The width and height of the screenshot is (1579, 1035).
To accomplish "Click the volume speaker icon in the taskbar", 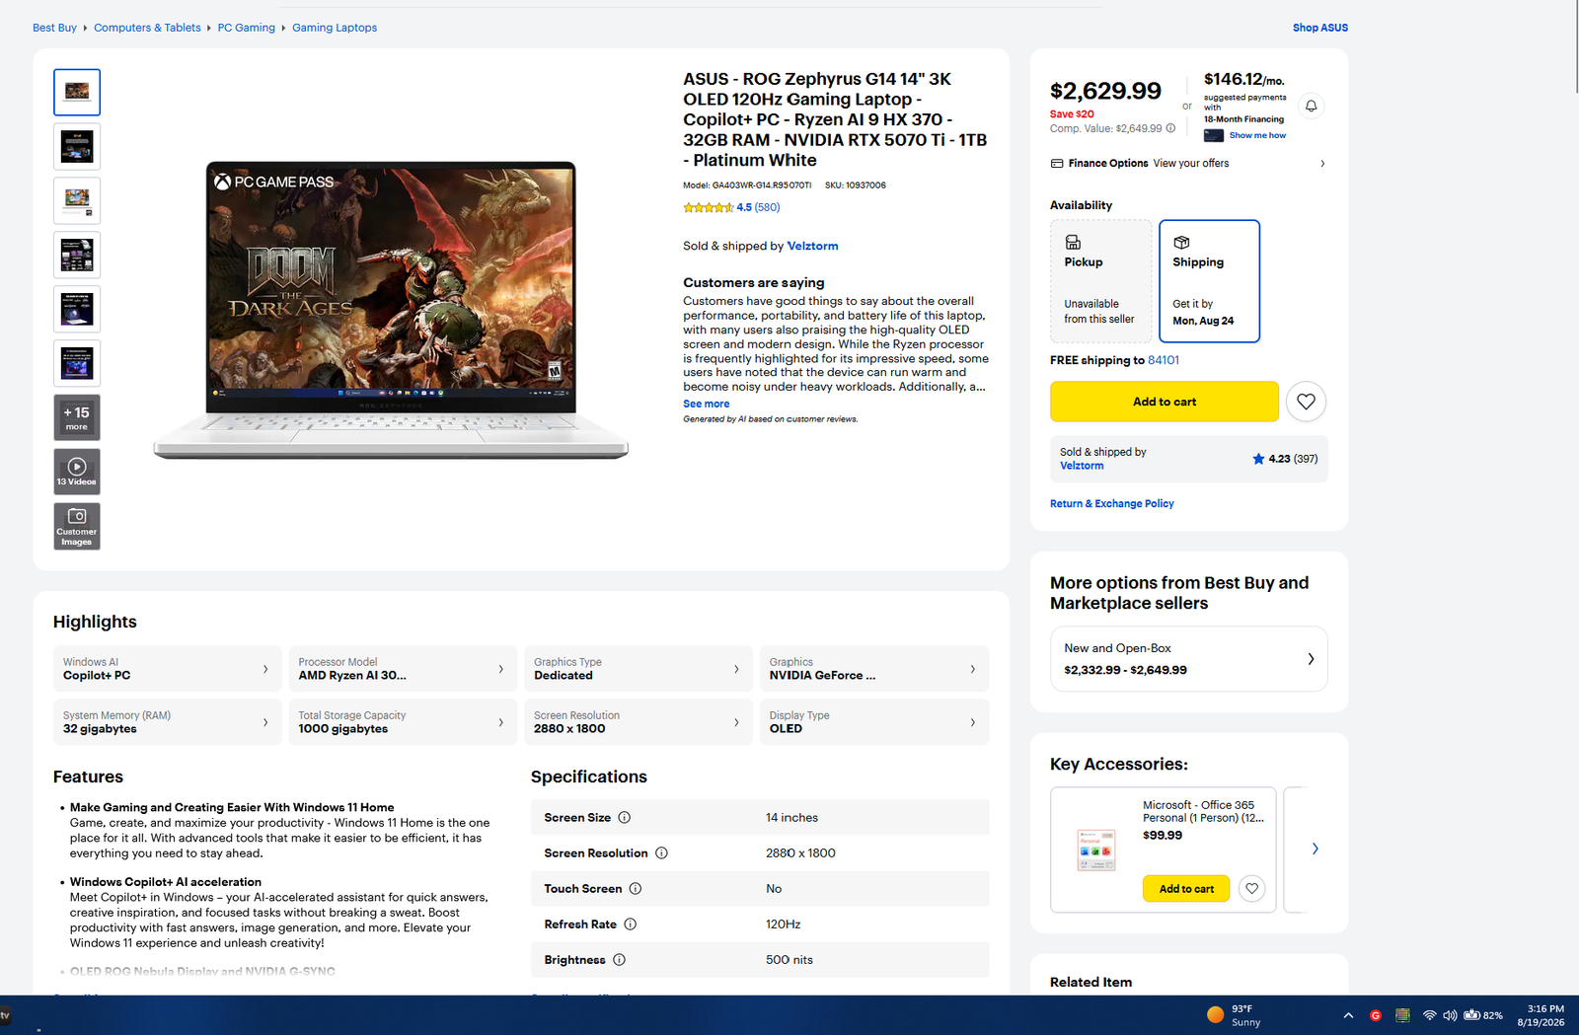I will tap(1450, 1015).
